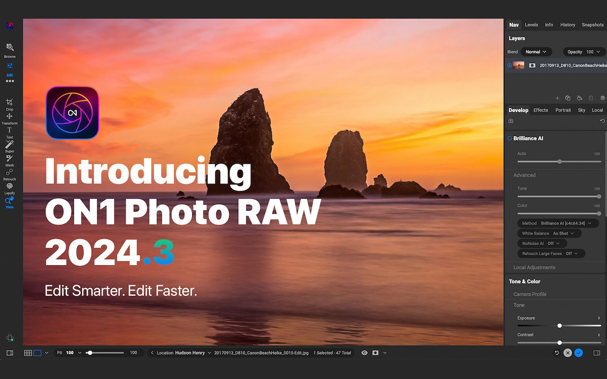The height and width of the screenshot is (379, 607).
Task: Select the layer thumbnail in Layers panel
Action: click(518, 65)
